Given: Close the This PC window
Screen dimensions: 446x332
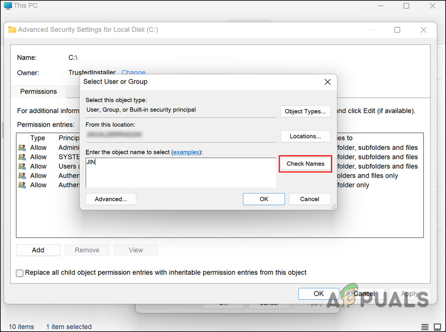Looking at the screenshot, I should pyautogui.click(x=432, y=6).
